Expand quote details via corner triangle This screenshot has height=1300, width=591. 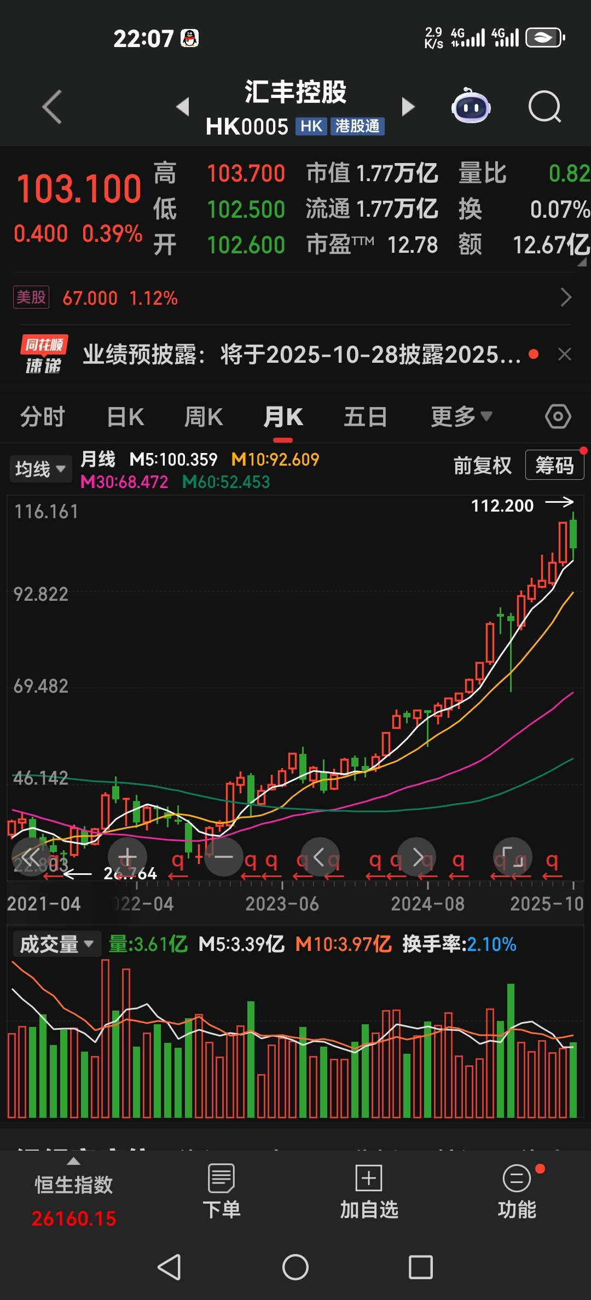pos(582,262)
